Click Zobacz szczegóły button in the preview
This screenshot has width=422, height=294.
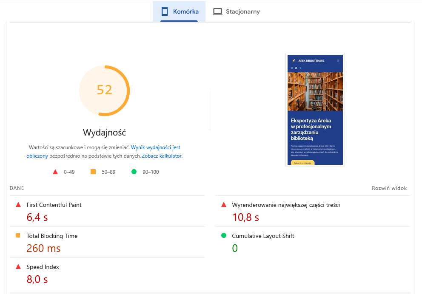click(302, 163)
